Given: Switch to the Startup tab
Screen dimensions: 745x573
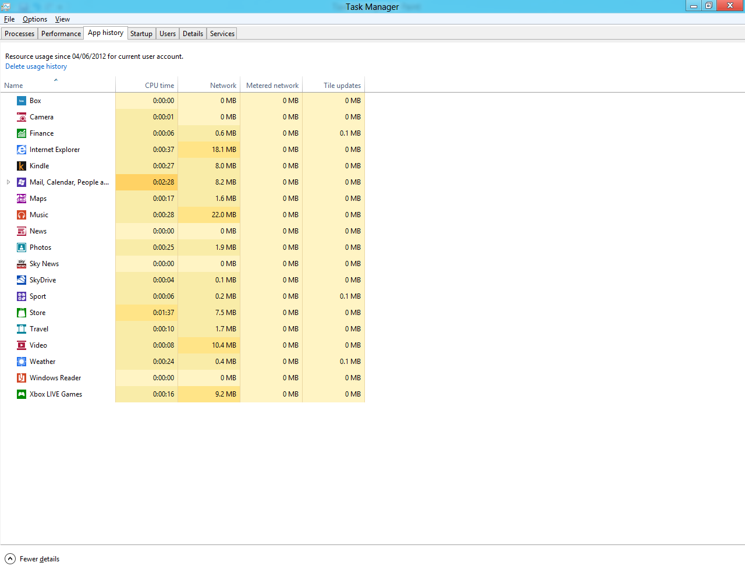Looking at the screenshot, I should click(x=141, y=34).
